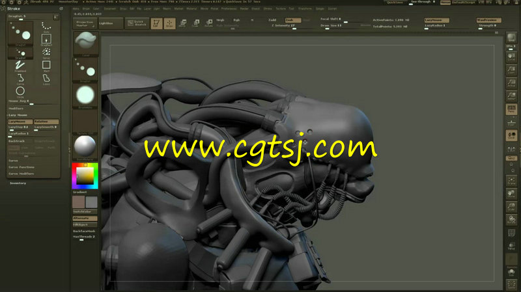Toggle the Alternate button
Screen dimensions: 521x292
tap(85, 219)
